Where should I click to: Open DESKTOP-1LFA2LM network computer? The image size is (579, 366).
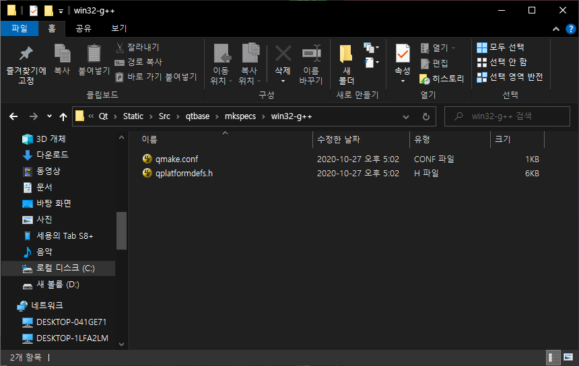pyautogui.click(x=65, y=338)
